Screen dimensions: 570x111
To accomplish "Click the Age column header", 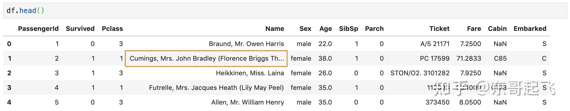I will pyautogui.click(x=325, y=29).
